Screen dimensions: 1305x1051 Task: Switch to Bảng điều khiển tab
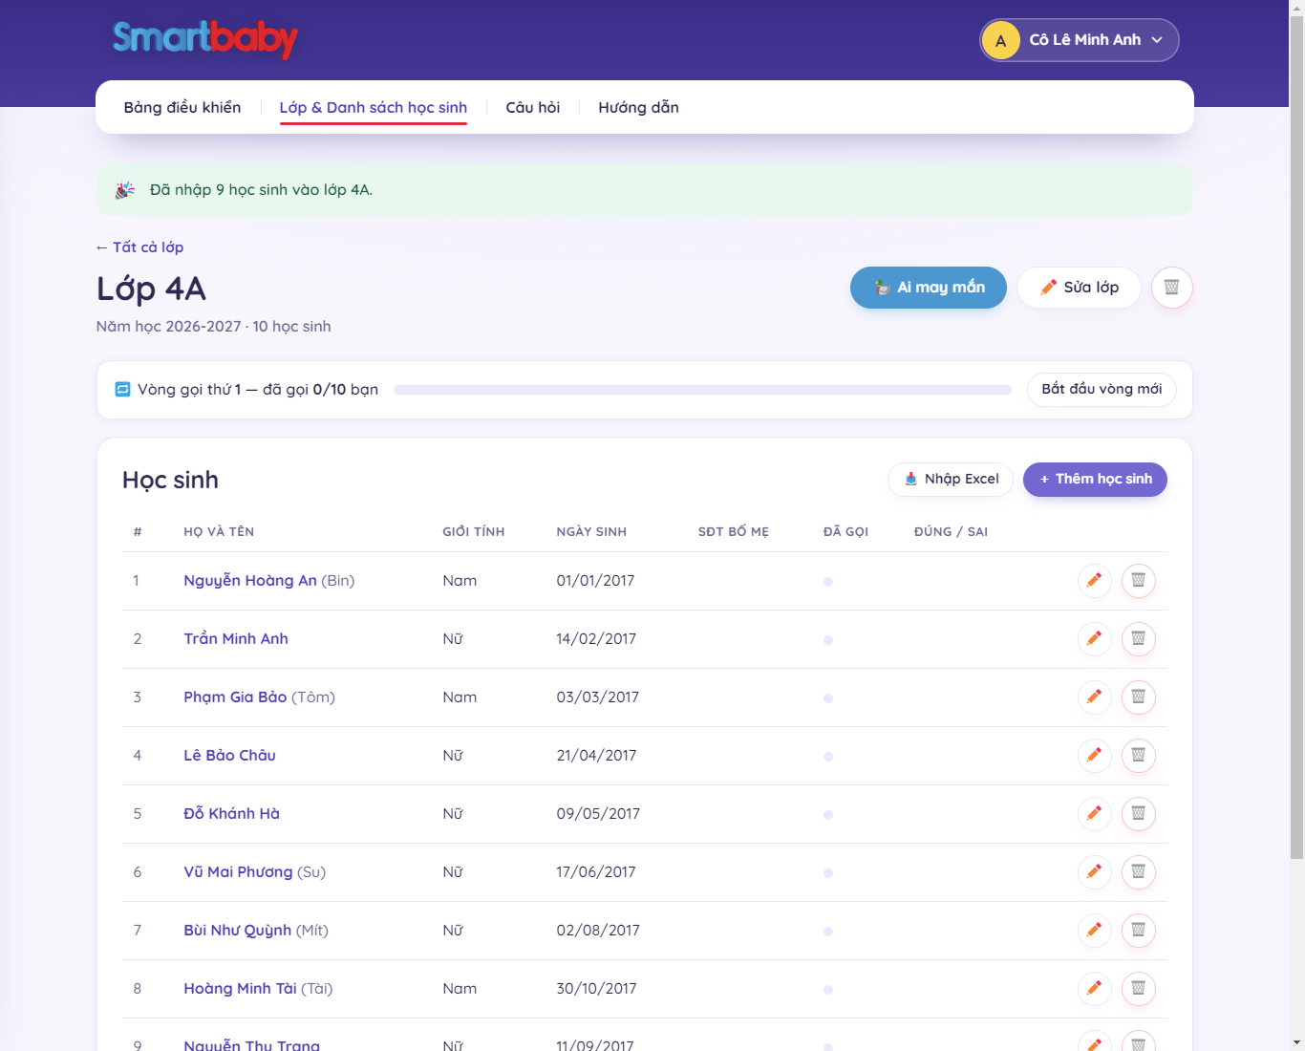[x=182, y=107]
